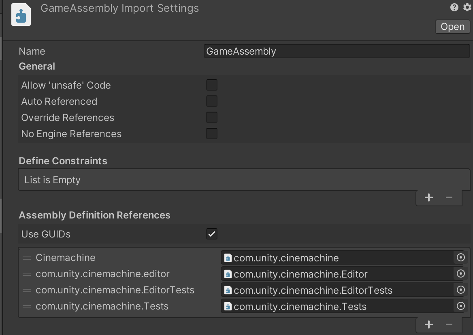This screenshot has height=335, width=473.
Task: Check the No Engine References option
Action: coord(212,134)
